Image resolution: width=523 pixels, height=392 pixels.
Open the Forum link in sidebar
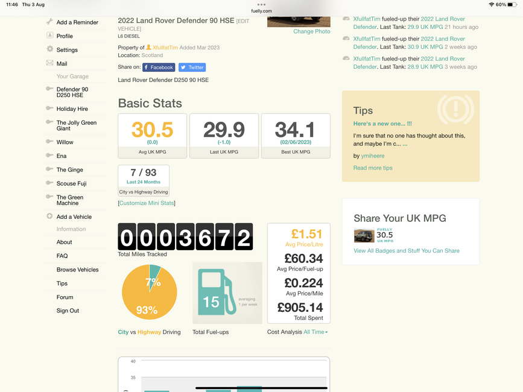tap(65, 297)
